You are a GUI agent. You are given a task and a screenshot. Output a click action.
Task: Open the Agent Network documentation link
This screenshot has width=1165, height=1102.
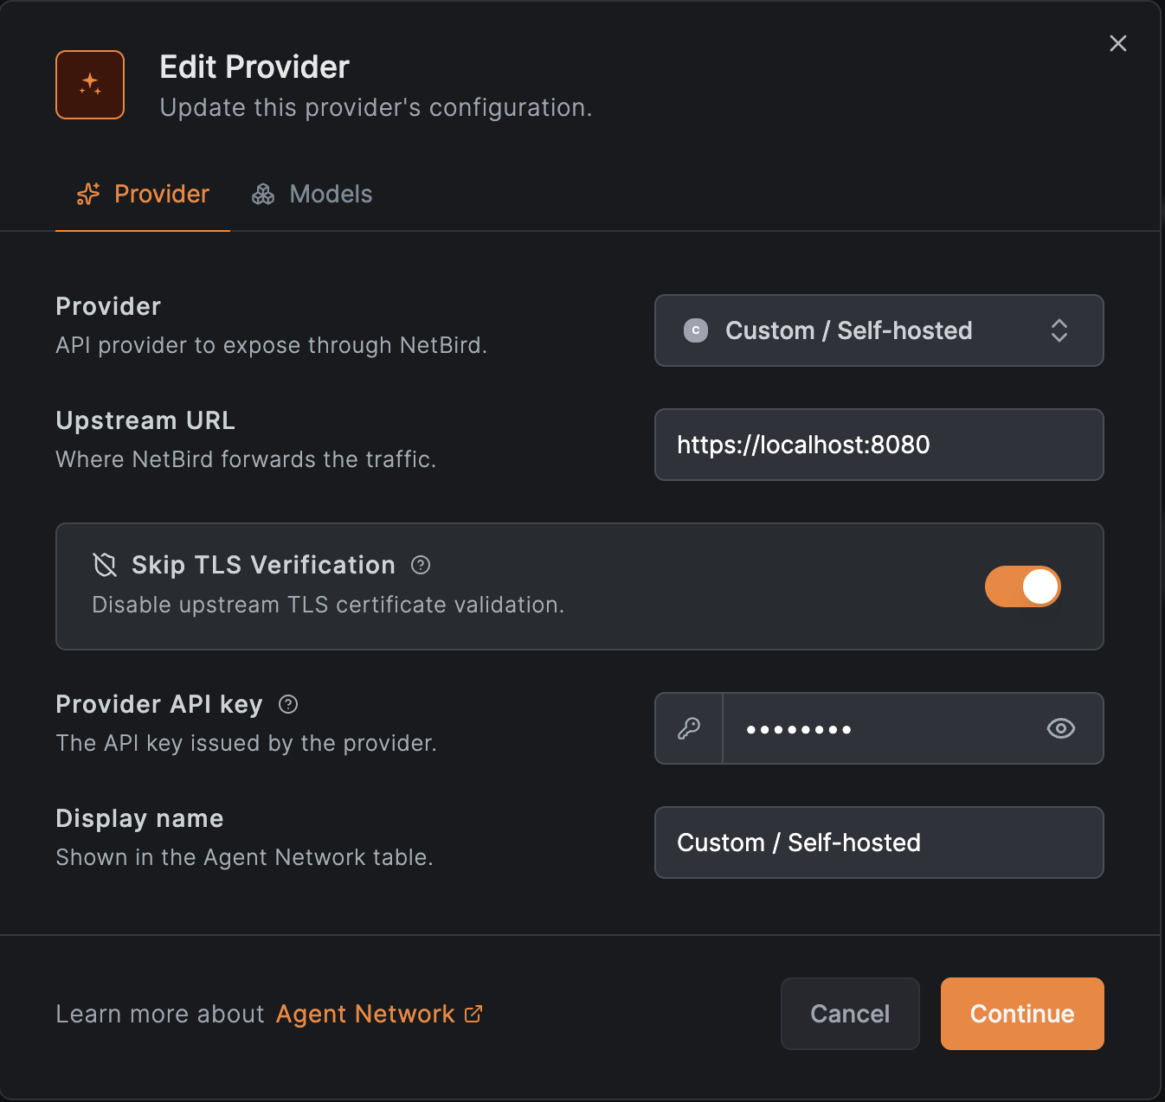(x=379, y=1014)
